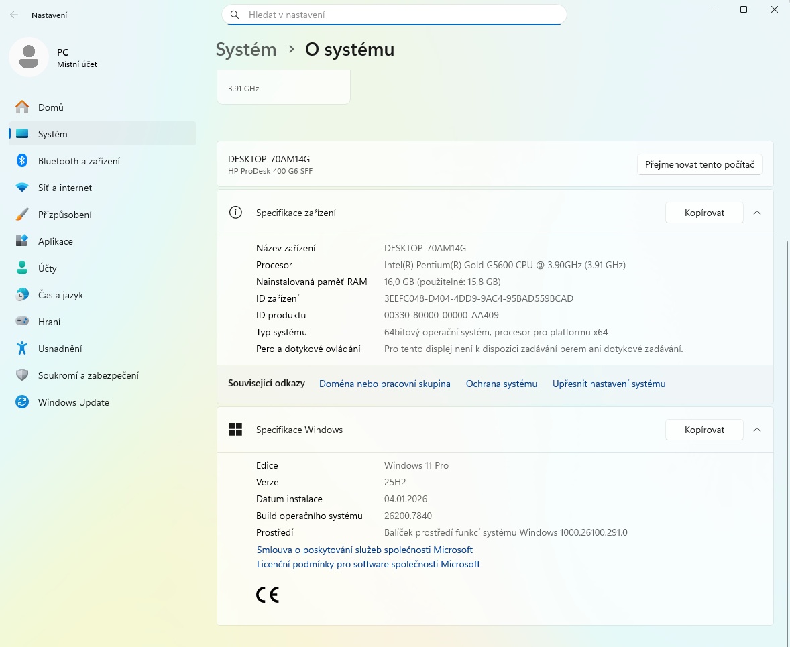Open Aplikace using its sidebar icon
This screenshot has height=647, width=790.
tap(22, 241)
